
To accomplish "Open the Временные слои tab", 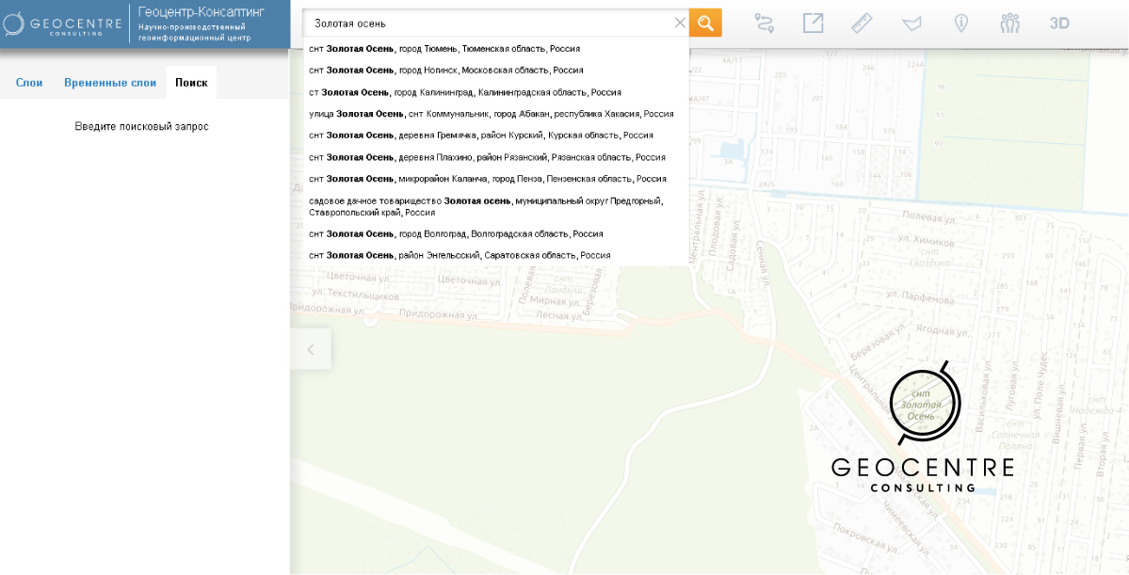I will (110, 83).
